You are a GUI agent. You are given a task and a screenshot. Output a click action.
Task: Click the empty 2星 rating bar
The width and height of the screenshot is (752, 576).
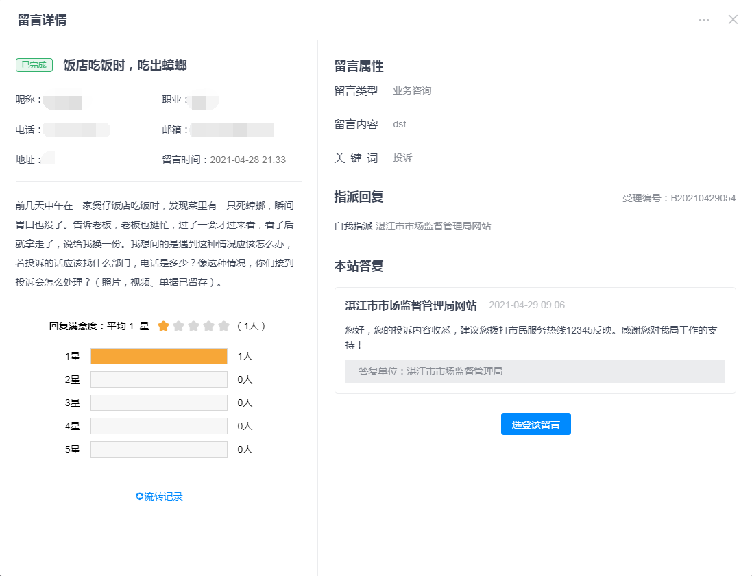click(x=158, y=379)
